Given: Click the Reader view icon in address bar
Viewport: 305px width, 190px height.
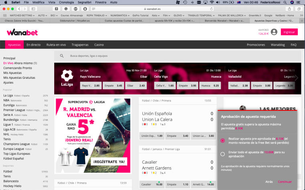Looking at the screenshot, I should (94, 9).
